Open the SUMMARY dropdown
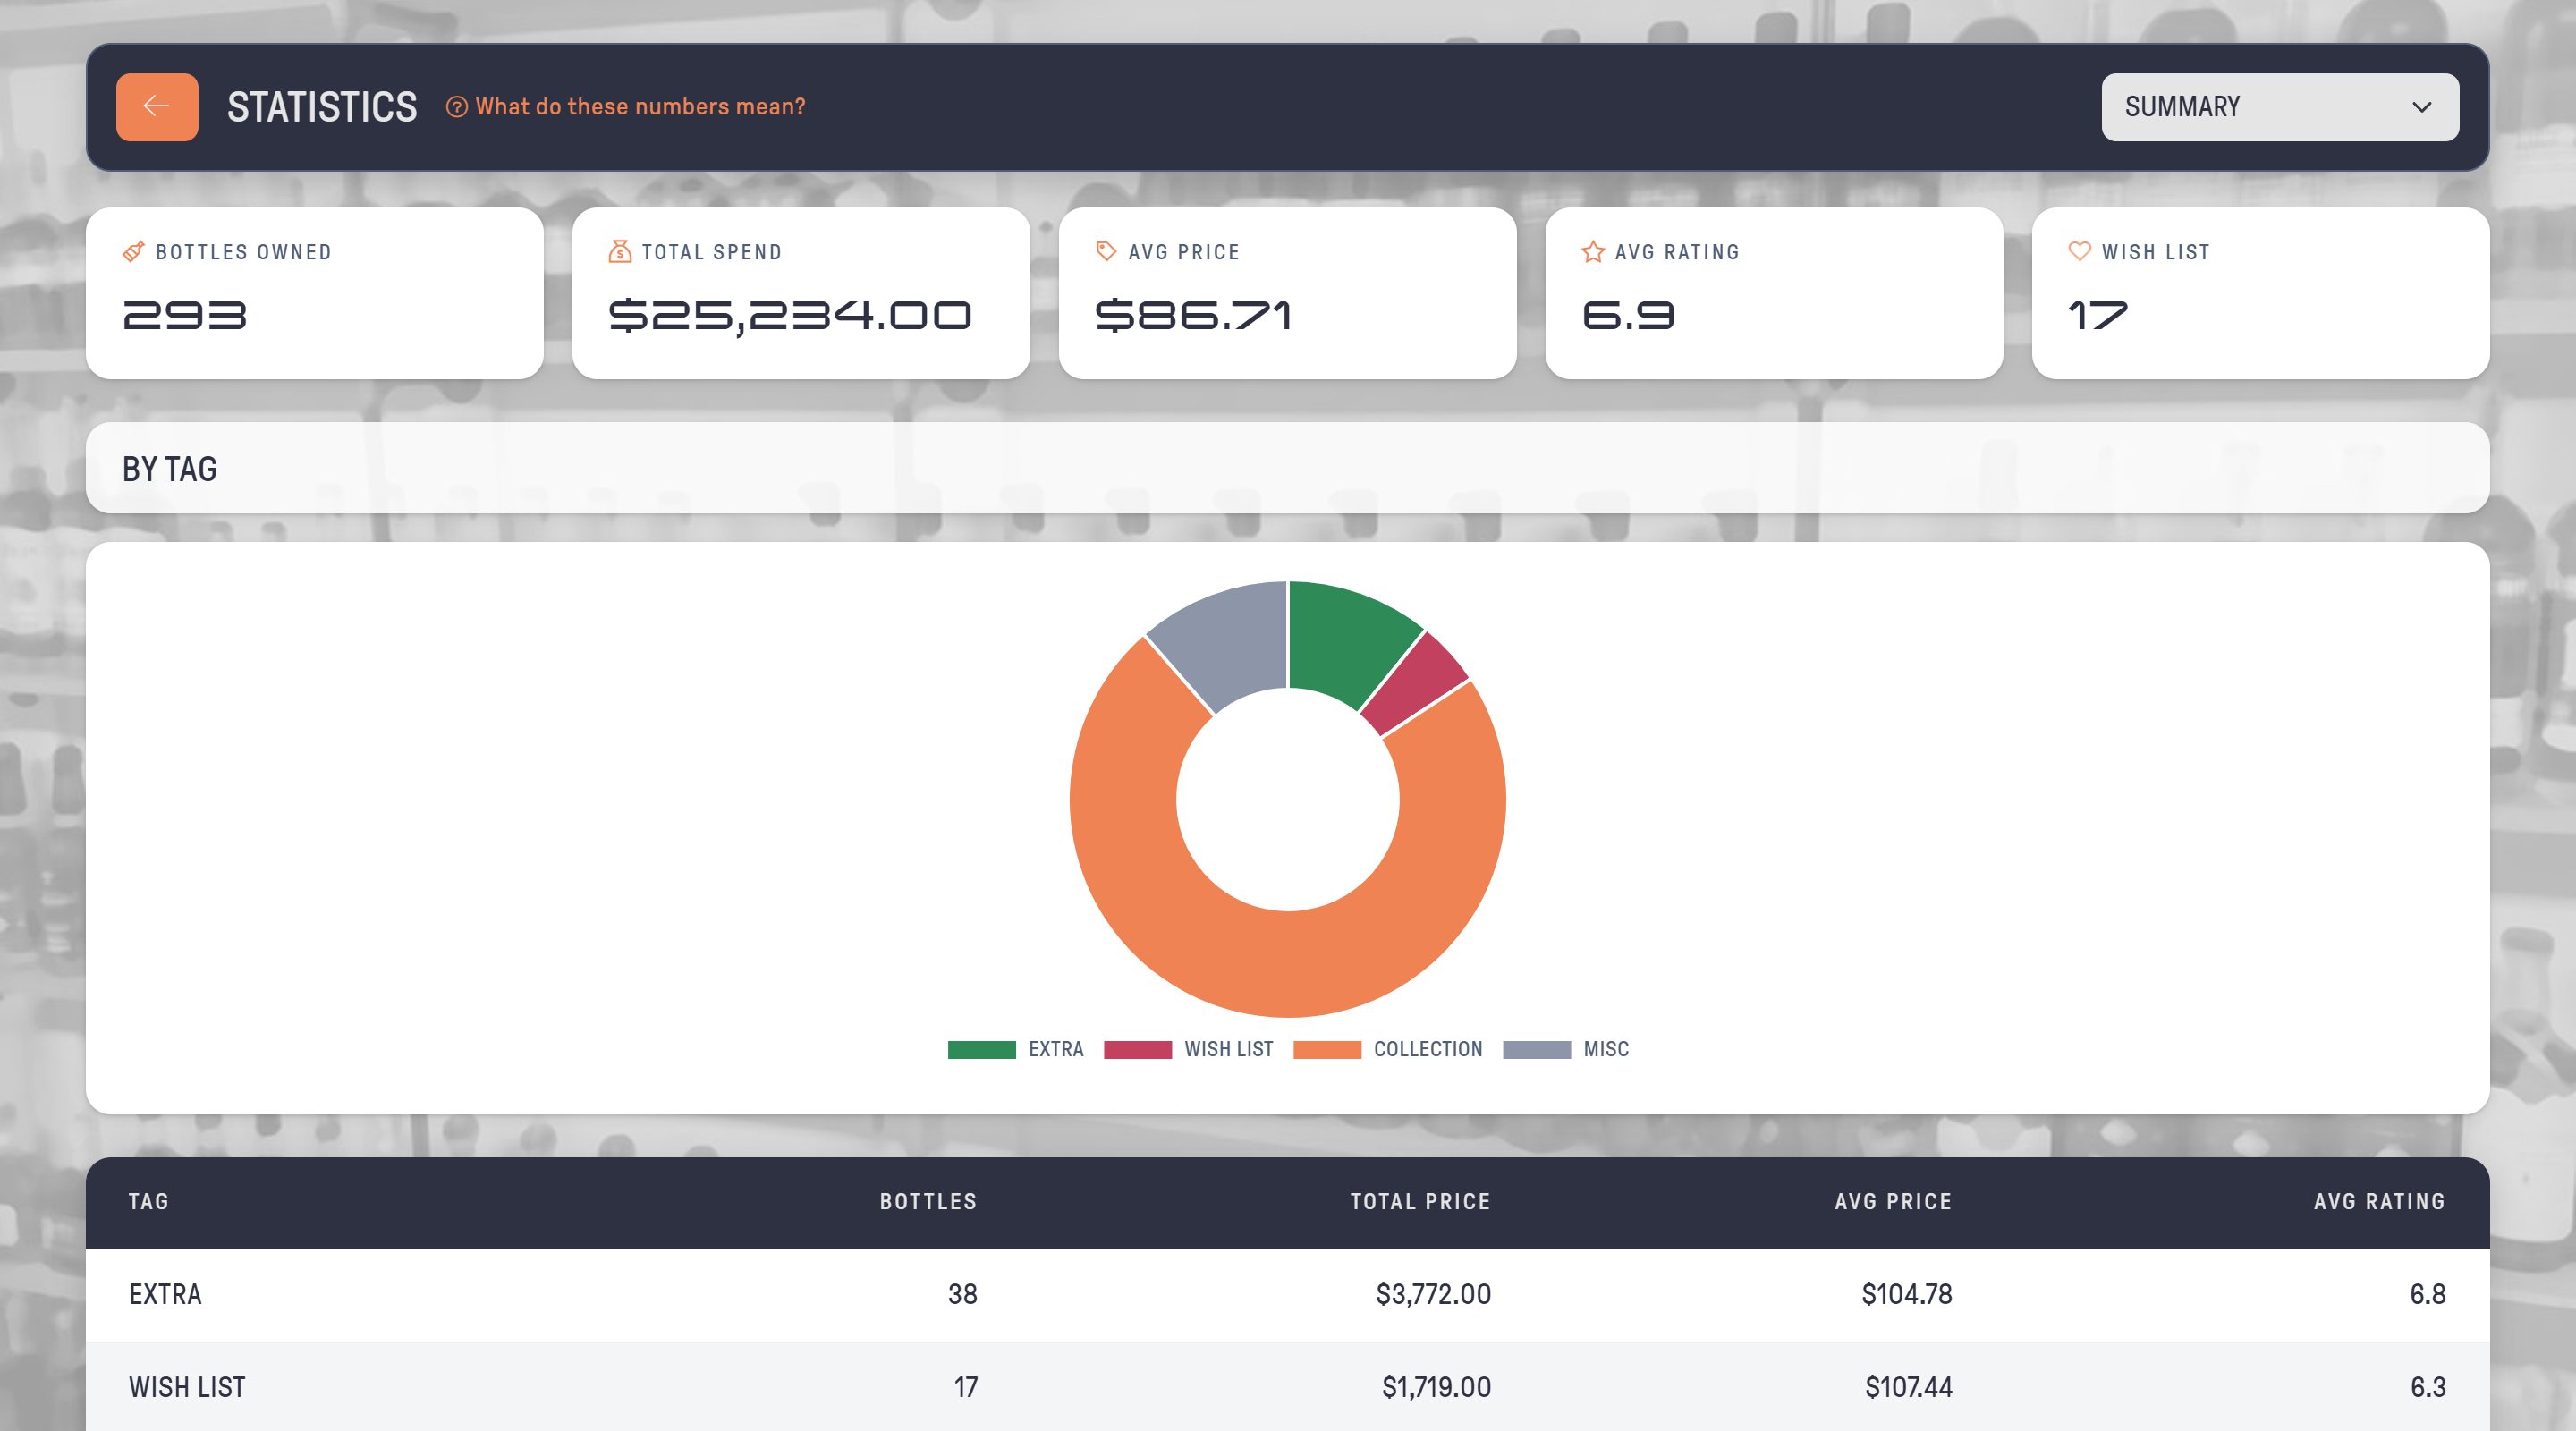Screen dimensions: 2576x1431 2279,107
